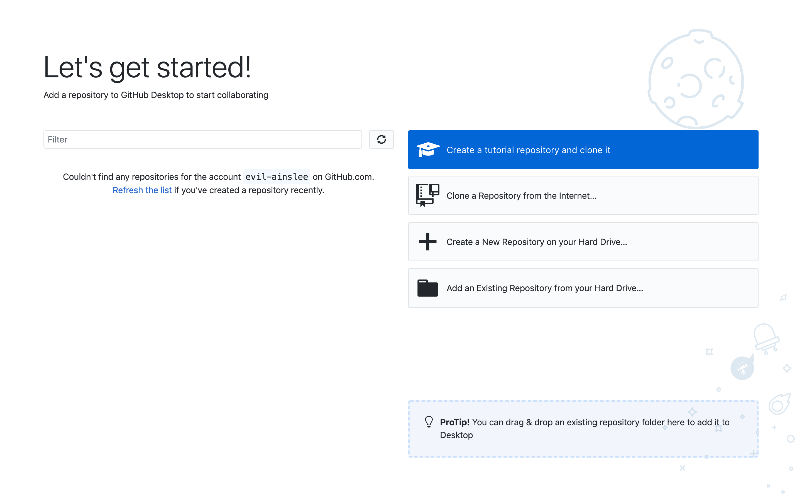Click the lightbulb icon in the ProTip box
The width and height of the screenshot is (802, 501).
point(429,422)
